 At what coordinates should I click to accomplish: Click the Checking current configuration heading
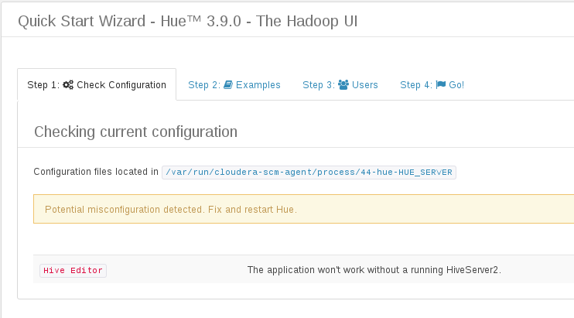[135, 132]
